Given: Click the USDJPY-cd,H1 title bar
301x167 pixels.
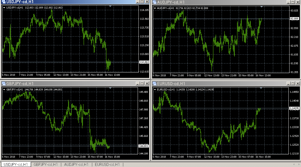Looking at the screenshot, I should pos(75,2).
